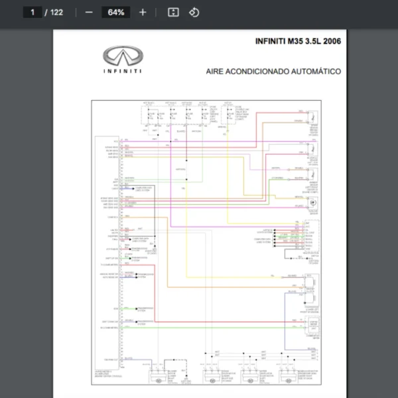Click the current page number field
Image resolution: width=398 pixels, height=398 pixels.
pos(32,13)
